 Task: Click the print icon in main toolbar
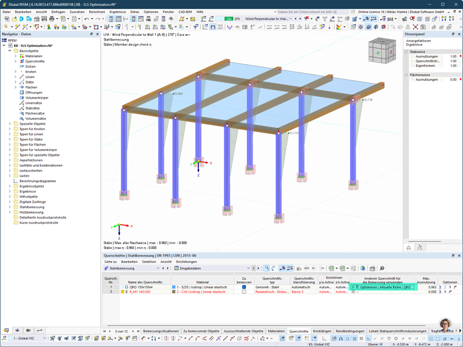52,19
